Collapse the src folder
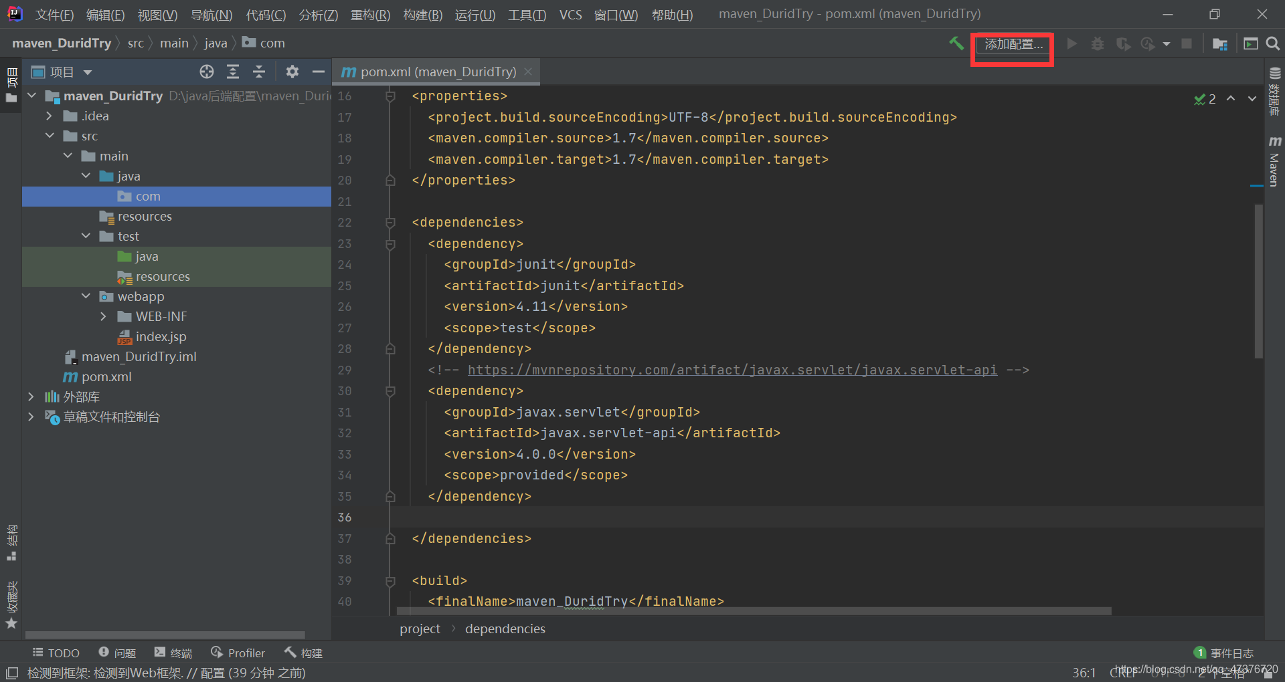 [50, 136]
